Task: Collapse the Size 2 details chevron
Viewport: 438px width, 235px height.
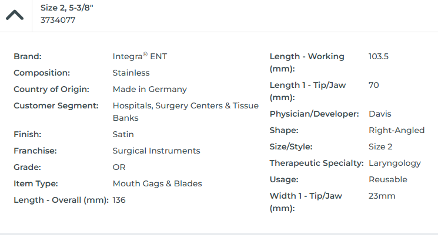Action: click(x=15, y=15)
